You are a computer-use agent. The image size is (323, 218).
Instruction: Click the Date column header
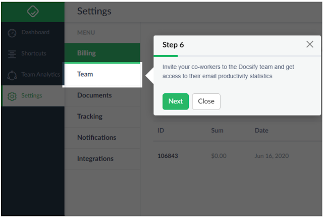(x=261, y=131)
